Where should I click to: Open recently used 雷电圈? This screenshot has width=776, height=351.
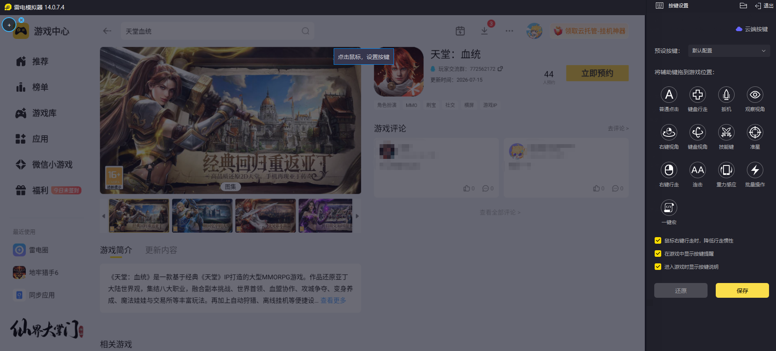[x=31, y=250]
